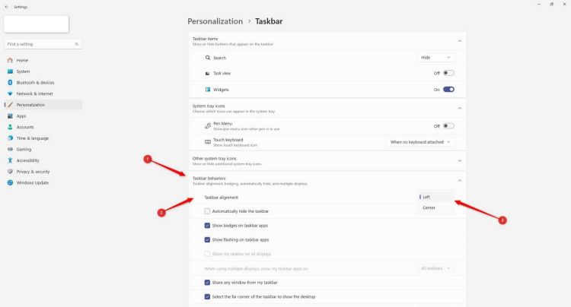Select Center in the taskbar alignment list

429,207
